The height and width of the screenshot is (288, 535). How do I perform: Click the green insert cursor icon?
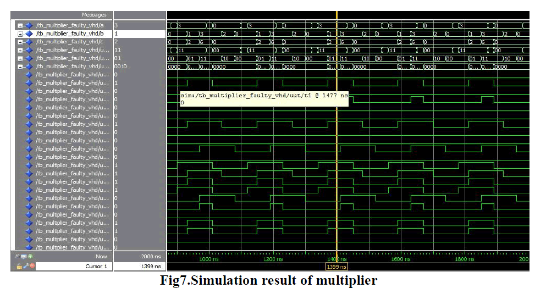[30, 256]
